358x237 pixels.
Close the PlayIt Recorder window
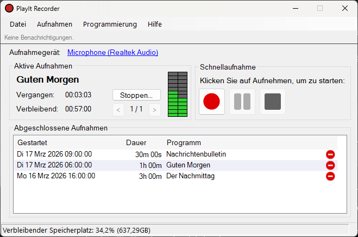(x=345, y=9)
